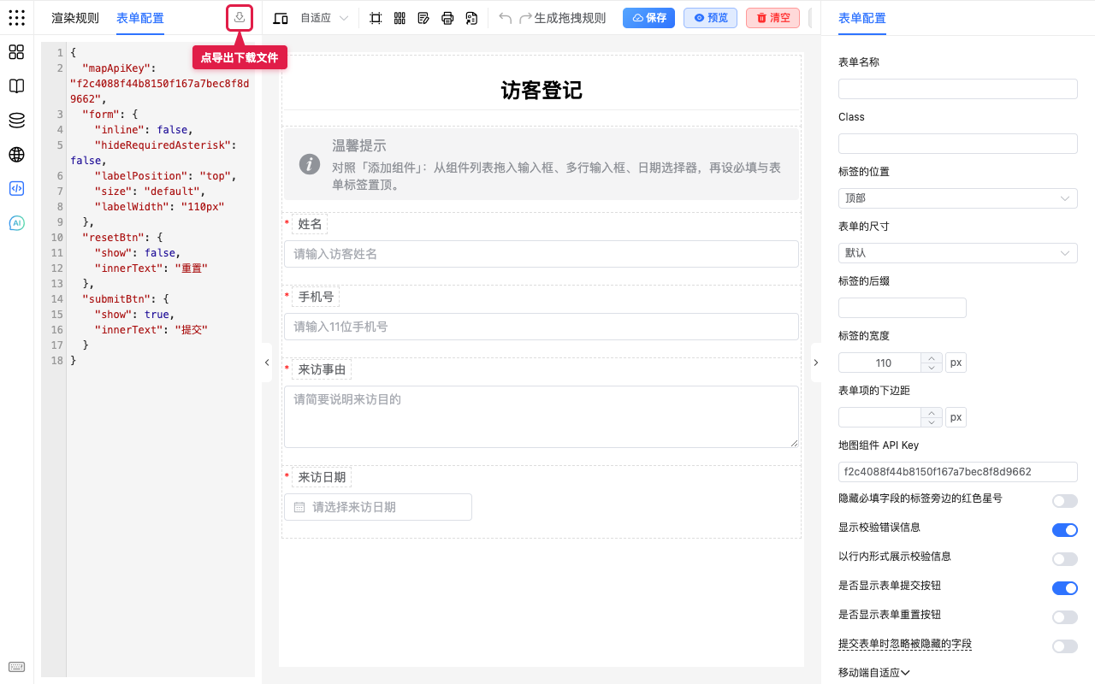The width and height of the screenshot is (1095, 684).
Task: Click the 预览 button
Action: click(710, 18)
